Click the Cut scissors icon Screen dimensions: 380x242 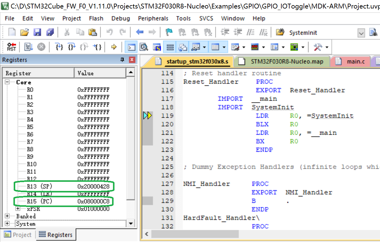pyautogui.click(x=67, y=32)
